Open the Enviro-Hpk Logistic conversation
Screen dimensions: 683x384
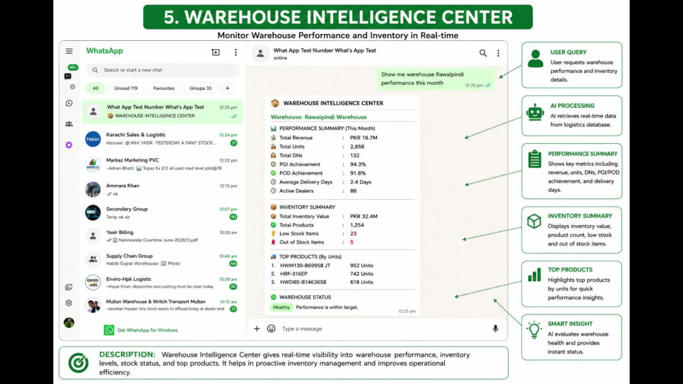162,282
